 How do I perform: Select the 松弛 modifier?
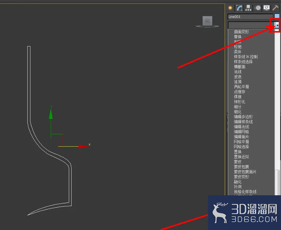[238, 47]
